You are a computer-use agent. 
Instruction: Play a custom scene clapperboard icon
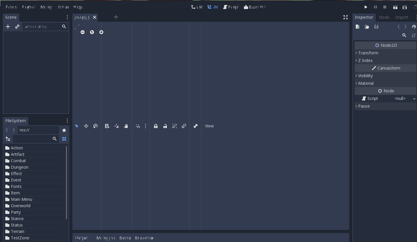[405, 7]
